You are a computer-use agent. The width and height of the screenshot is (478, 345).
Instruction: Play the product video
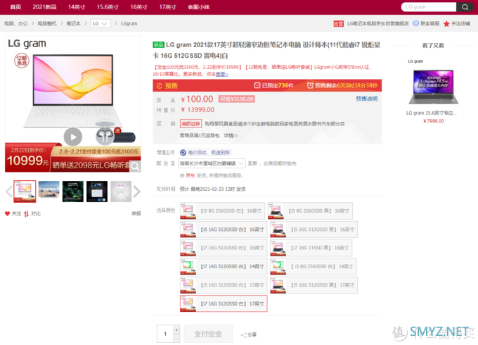coord(72,136)
